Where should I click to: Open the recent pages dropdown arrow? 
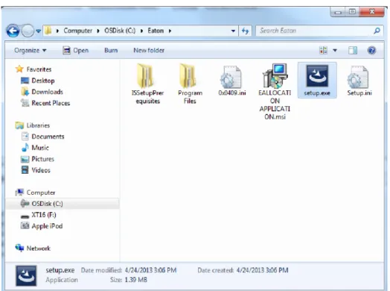point(38,31)
